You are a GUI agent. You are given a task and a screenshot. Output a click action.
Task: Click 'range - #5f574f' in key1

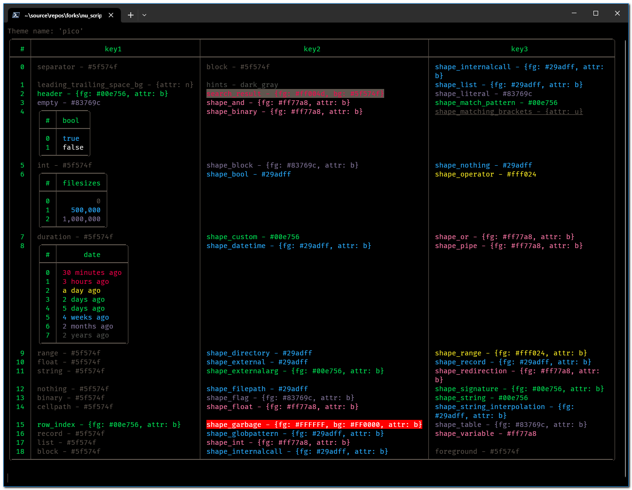(x=69, y=353)
